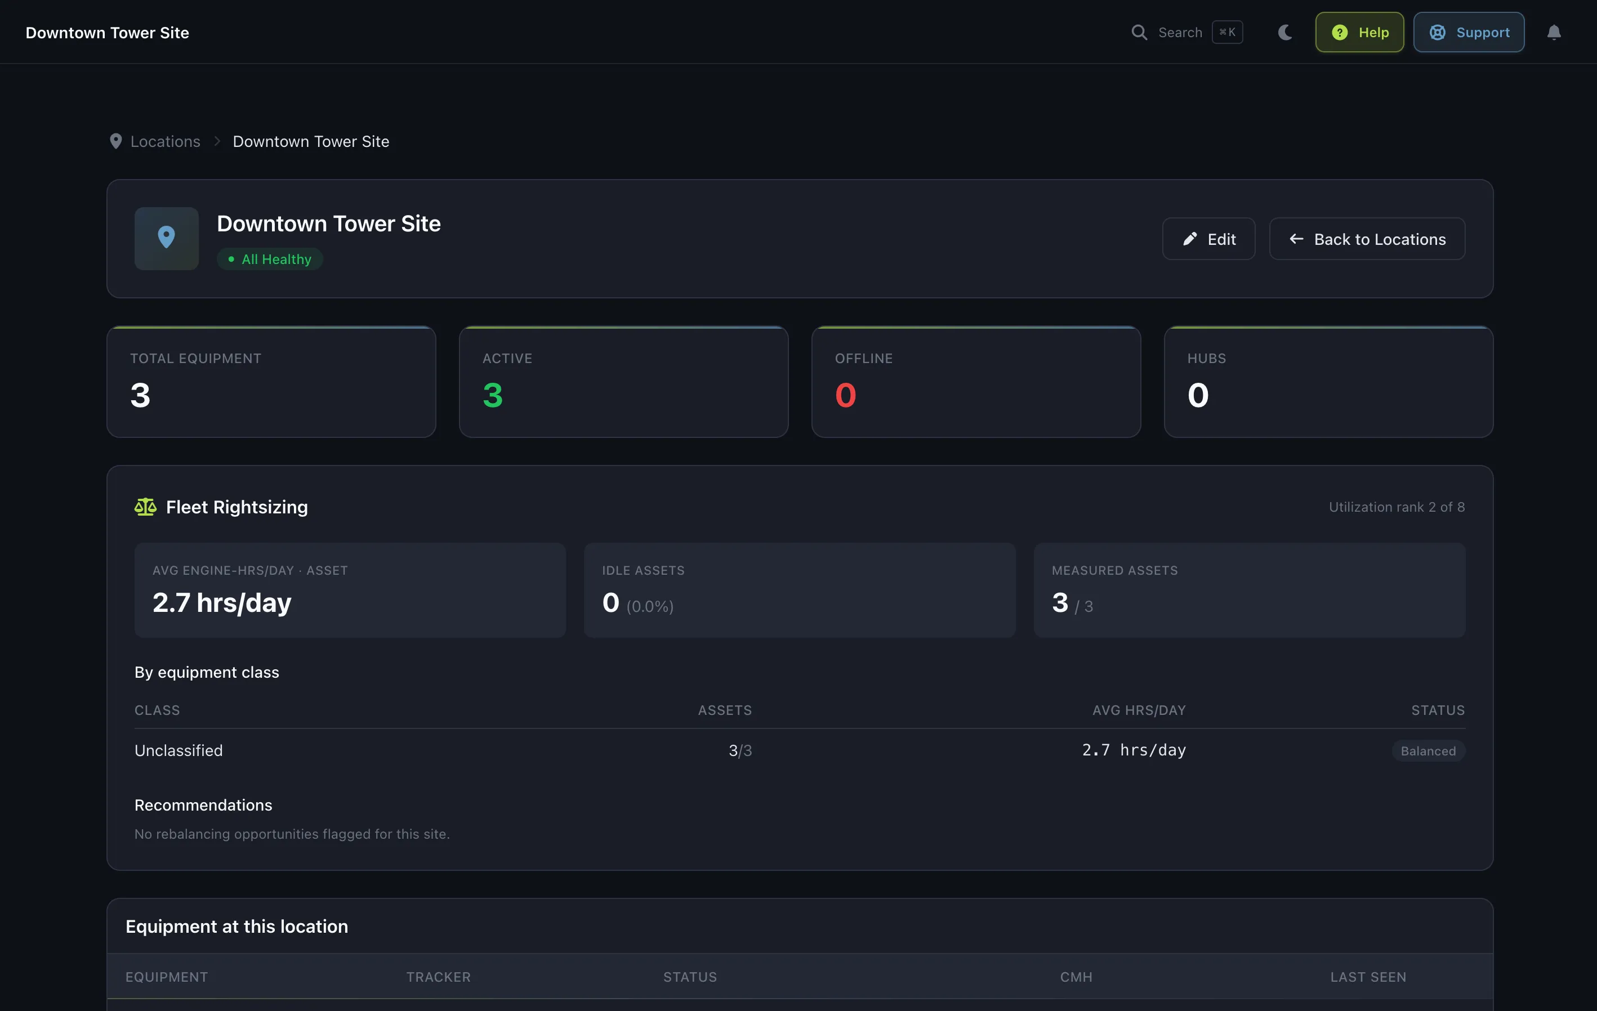Click Utilization rank 2 of 8 text
This screenshot has height=1011, width=1597.
tap(1397, 507)
